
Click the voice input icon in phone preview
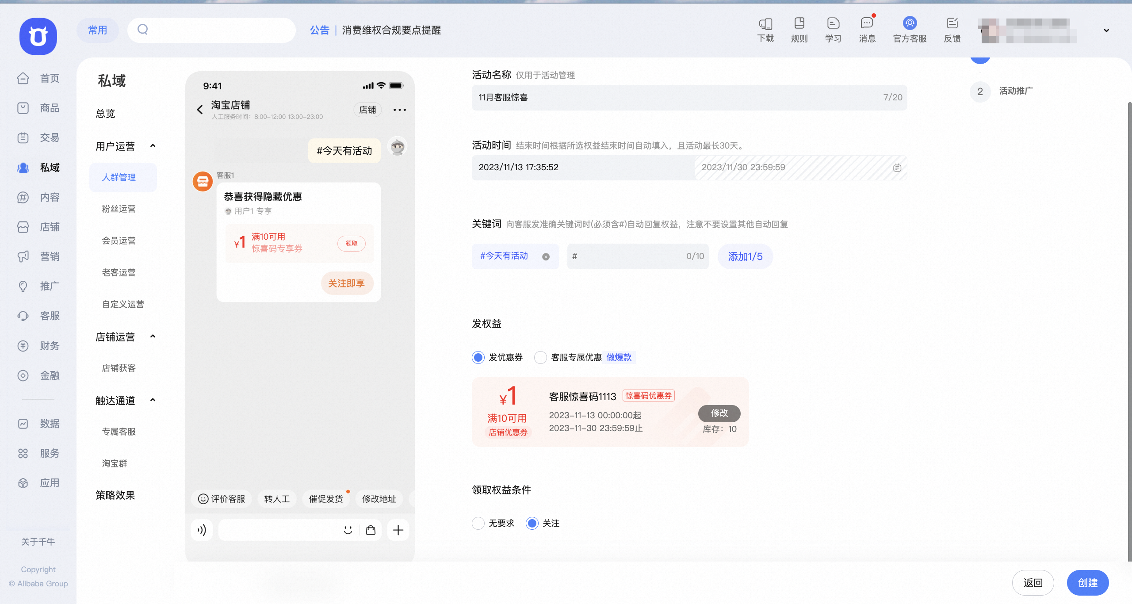click(202, 530)
